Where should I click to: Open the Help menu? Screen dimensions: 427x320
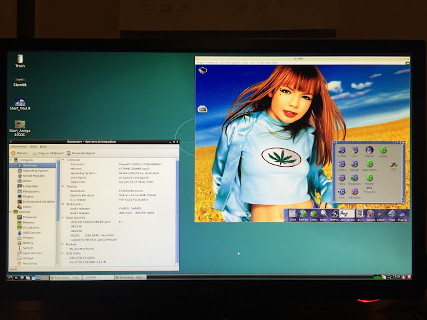pos(43,147)
